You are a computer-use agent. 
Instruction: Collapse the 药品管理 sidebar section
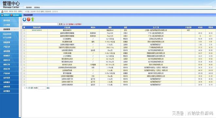9,29
